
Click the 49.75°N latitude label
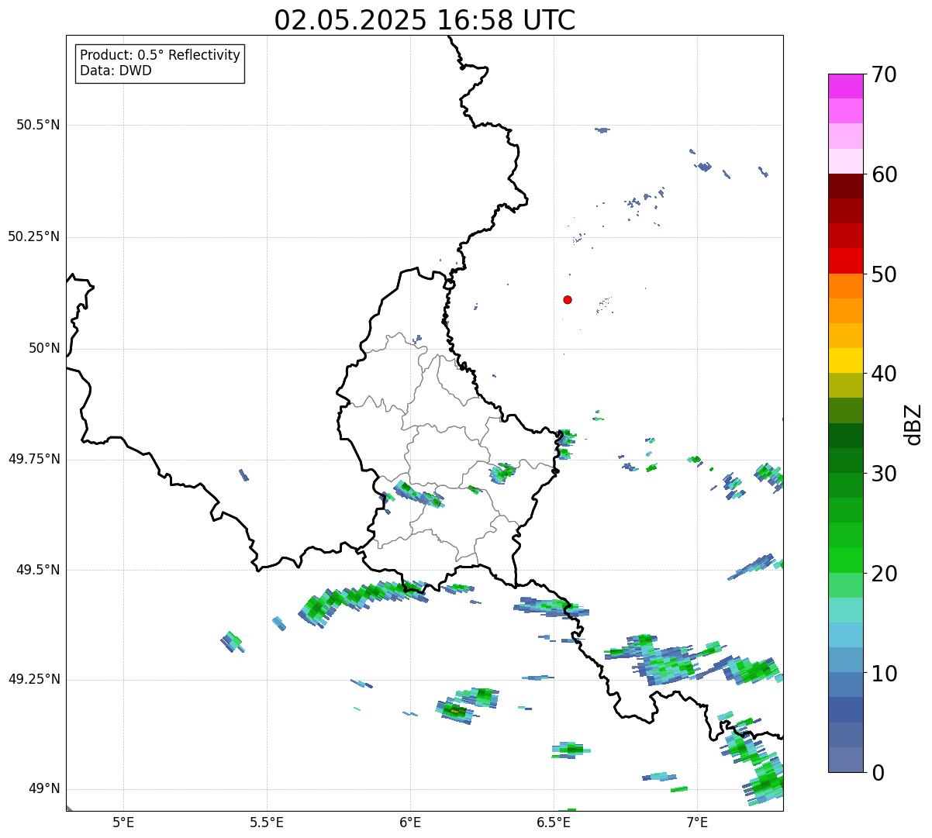pyautogui.click(x=34, y=459)
